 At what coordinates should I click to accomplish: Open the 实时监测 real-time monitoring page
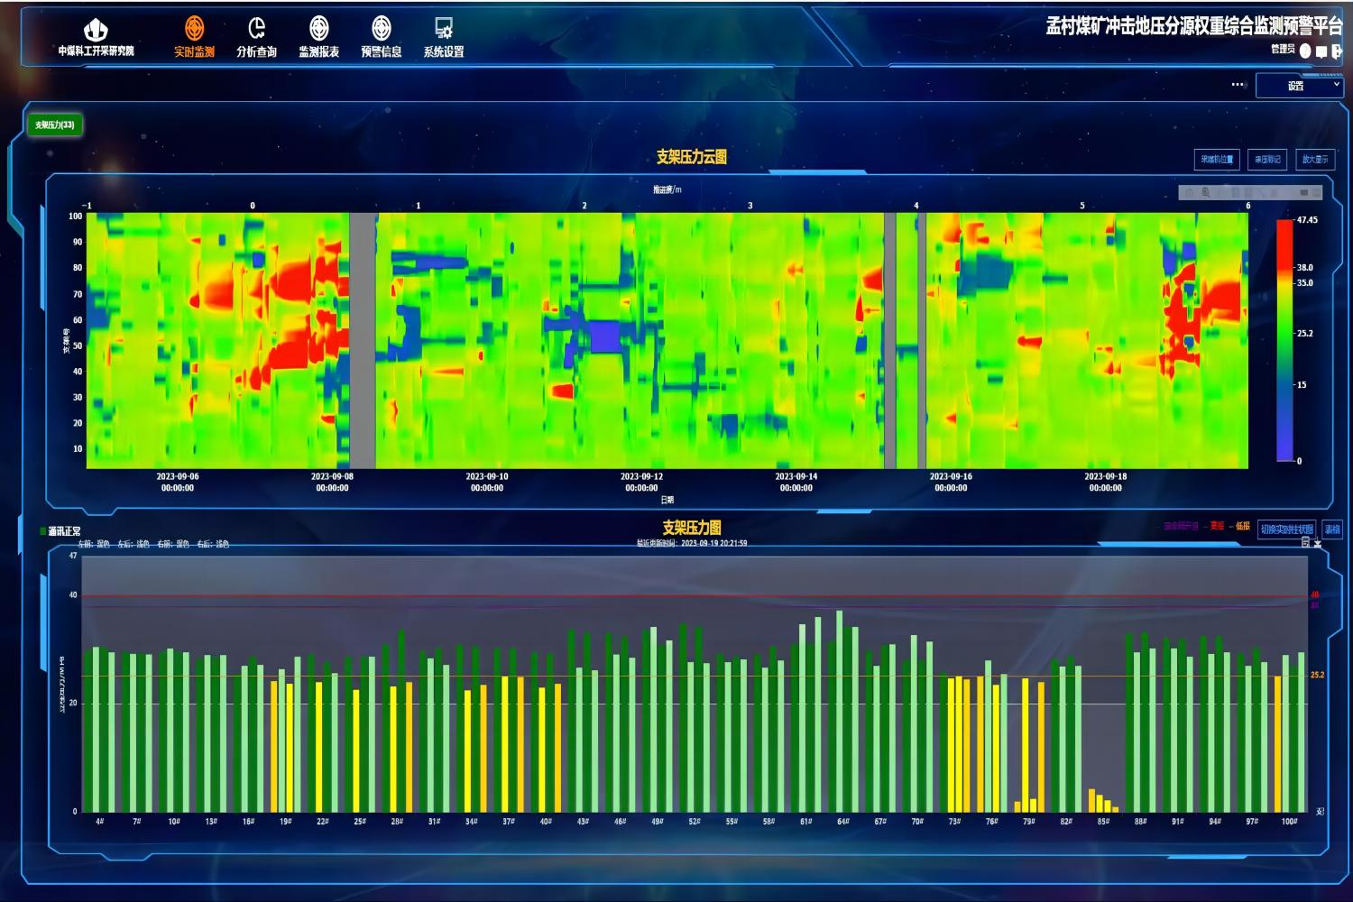(x=194, y=37)
